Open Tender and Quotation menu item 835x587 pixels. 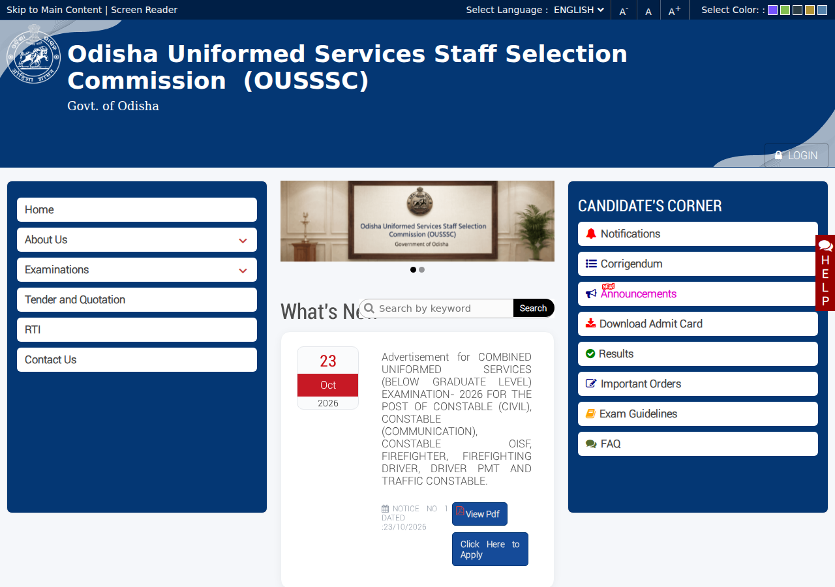coord(137,299)
